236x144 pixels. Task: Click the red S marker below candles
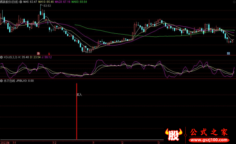pos(49,54)
